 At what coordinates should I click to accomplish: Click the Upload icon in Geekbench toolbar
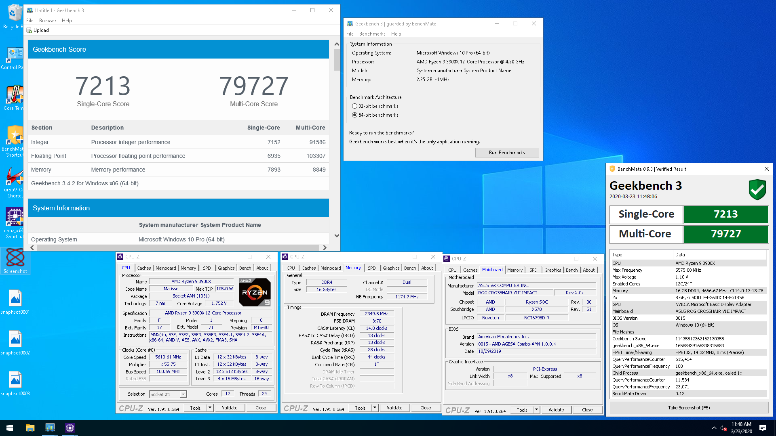(x=29, y=30)
